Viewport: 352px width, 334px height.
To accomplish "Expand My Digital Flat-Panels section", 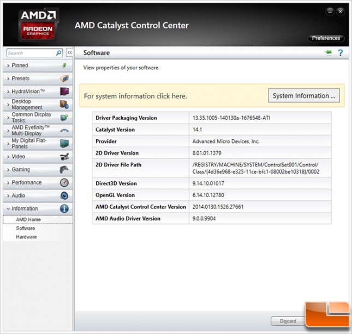I will tap(38, 144).
